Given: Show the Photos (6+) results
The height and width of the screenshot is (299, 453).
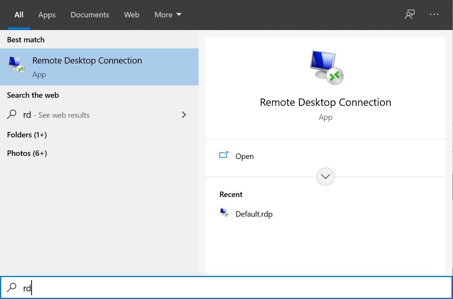Looking at the screenshot, I should (x=27, y=153).
